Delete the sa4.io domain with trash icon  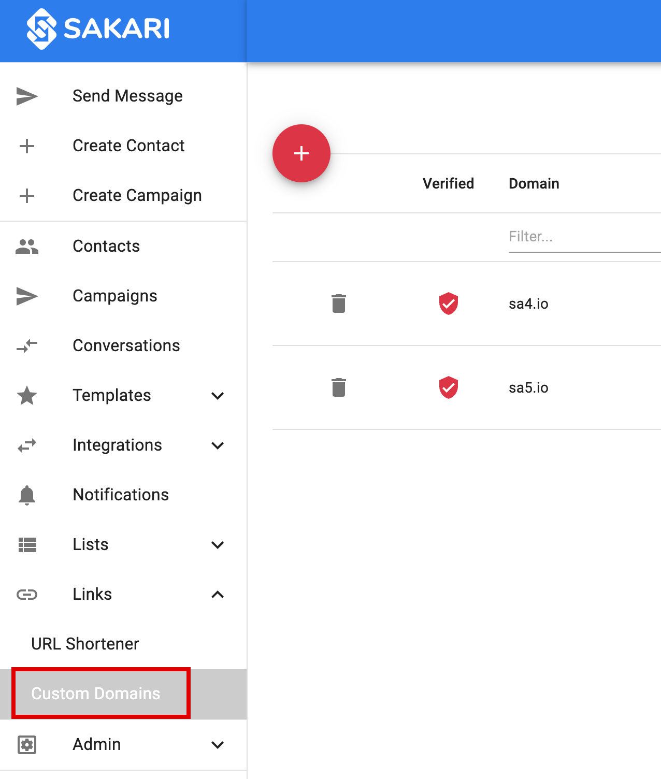click(x=339, y=304)
